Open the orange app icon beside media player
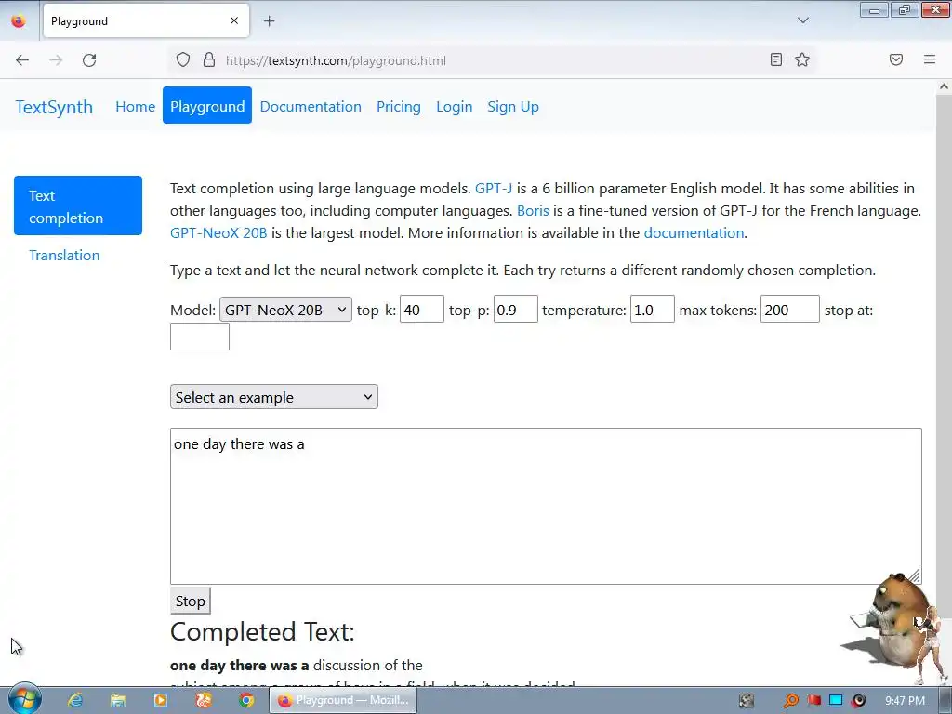Image resolution: width=952 pixels, height=714 pixels. 204,700
